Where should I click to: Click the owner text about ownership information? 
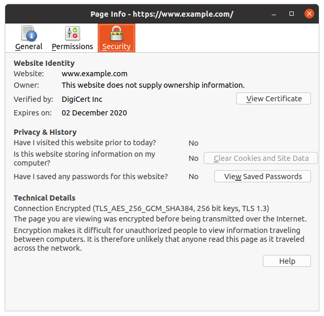[153, 85]
